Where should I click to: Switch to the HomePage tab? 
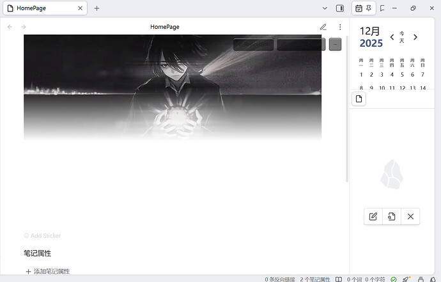click(x=40, y=8)
